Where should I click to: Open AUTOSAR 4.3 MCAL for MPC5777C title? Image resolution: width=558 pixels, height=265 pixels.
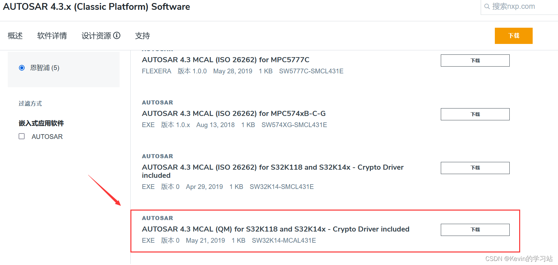[x=226, y=60]
